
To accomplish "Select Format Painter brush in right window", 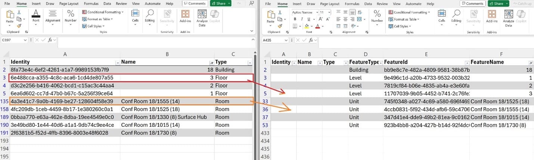I will (280, 26).
